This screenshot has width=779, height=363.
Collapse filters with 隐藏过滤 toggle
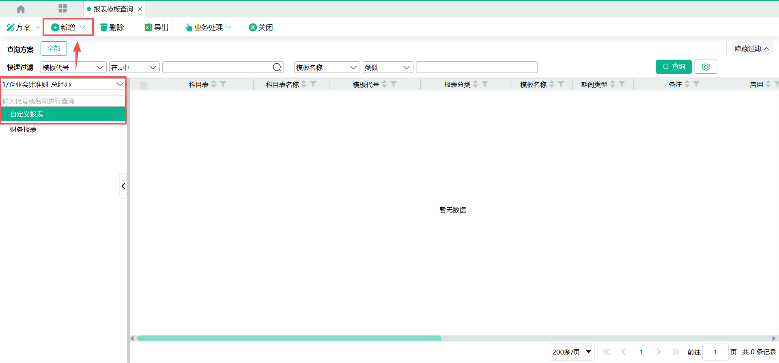(752, 49)
